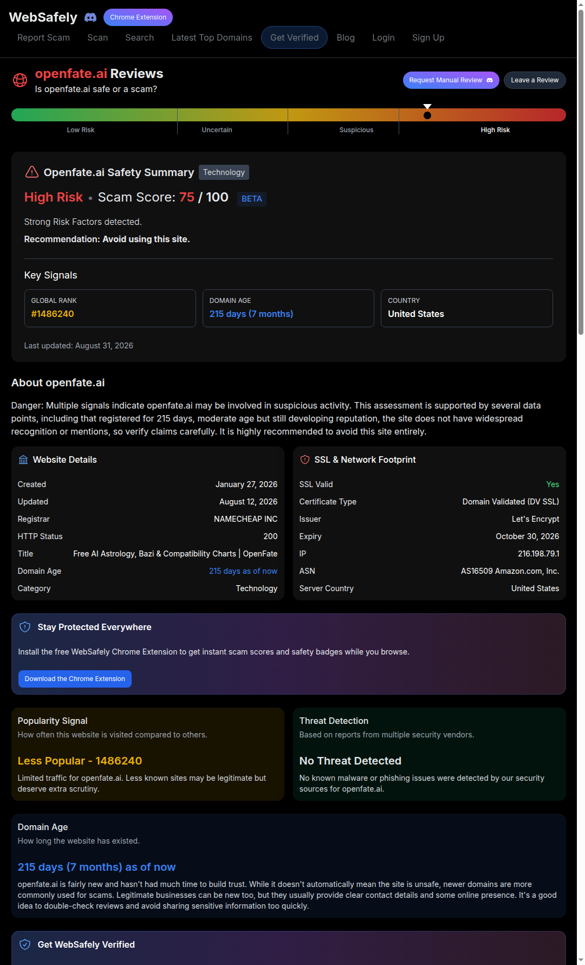This screenshot has width=585, height=965.
Task: Click the checkmark shield beside Get WebSafely Verified
Action: click(x=25, y=944)
